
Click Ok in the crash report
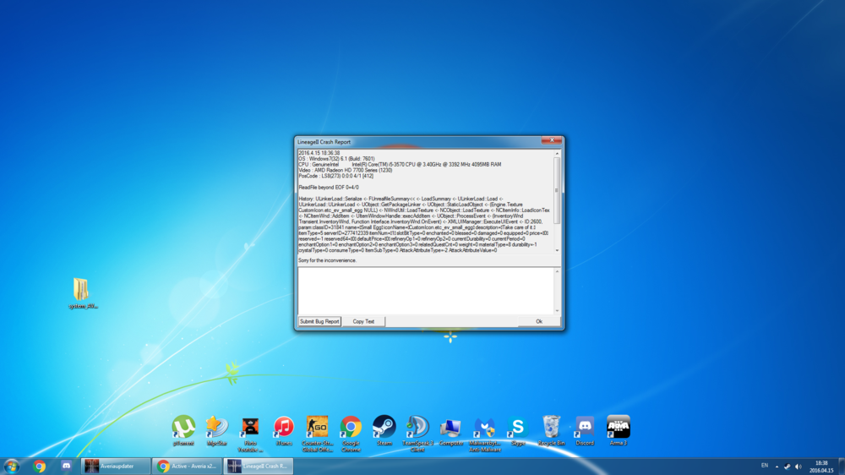(538, 321)
